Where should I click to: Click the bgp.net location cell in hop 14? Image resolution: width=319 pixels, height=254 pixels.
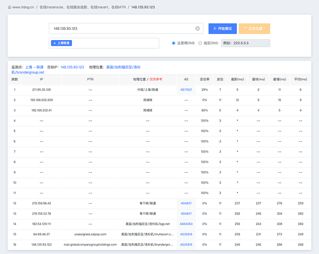148,224
